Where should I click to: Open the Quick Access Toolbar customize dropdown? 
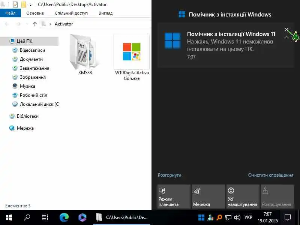tap(30, 4)
